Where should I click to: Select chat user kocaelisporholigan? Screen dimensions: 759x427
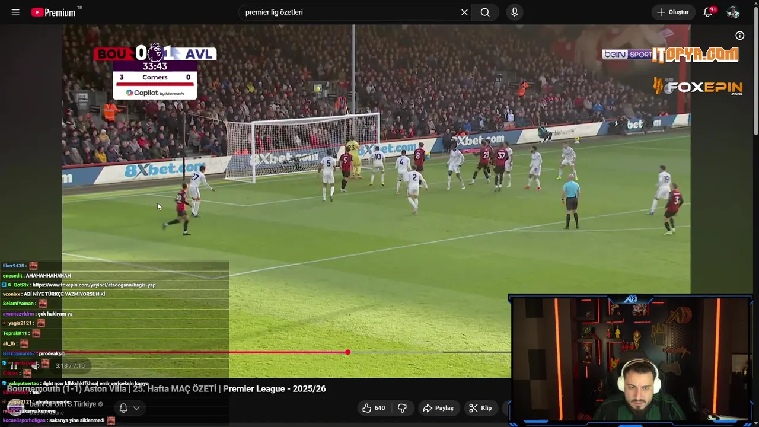pos(24,420)
